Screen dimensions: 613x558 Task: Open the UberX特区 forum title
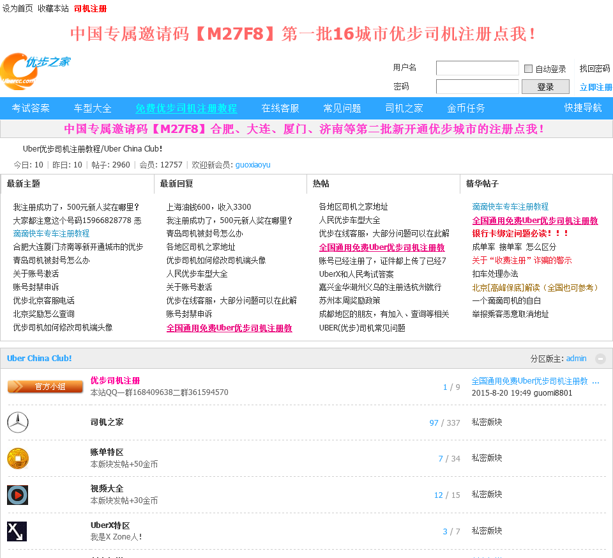point(110,525)
